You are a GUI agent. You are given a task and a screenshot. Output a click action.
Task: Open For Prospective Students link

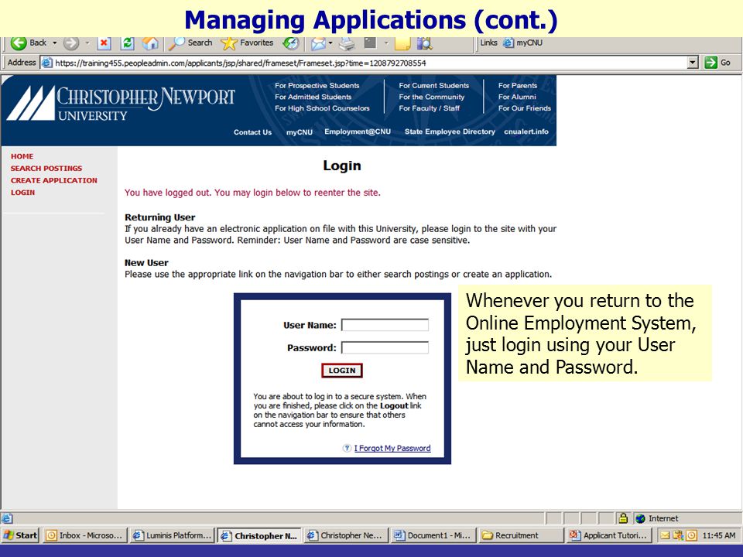pos(317,86)
